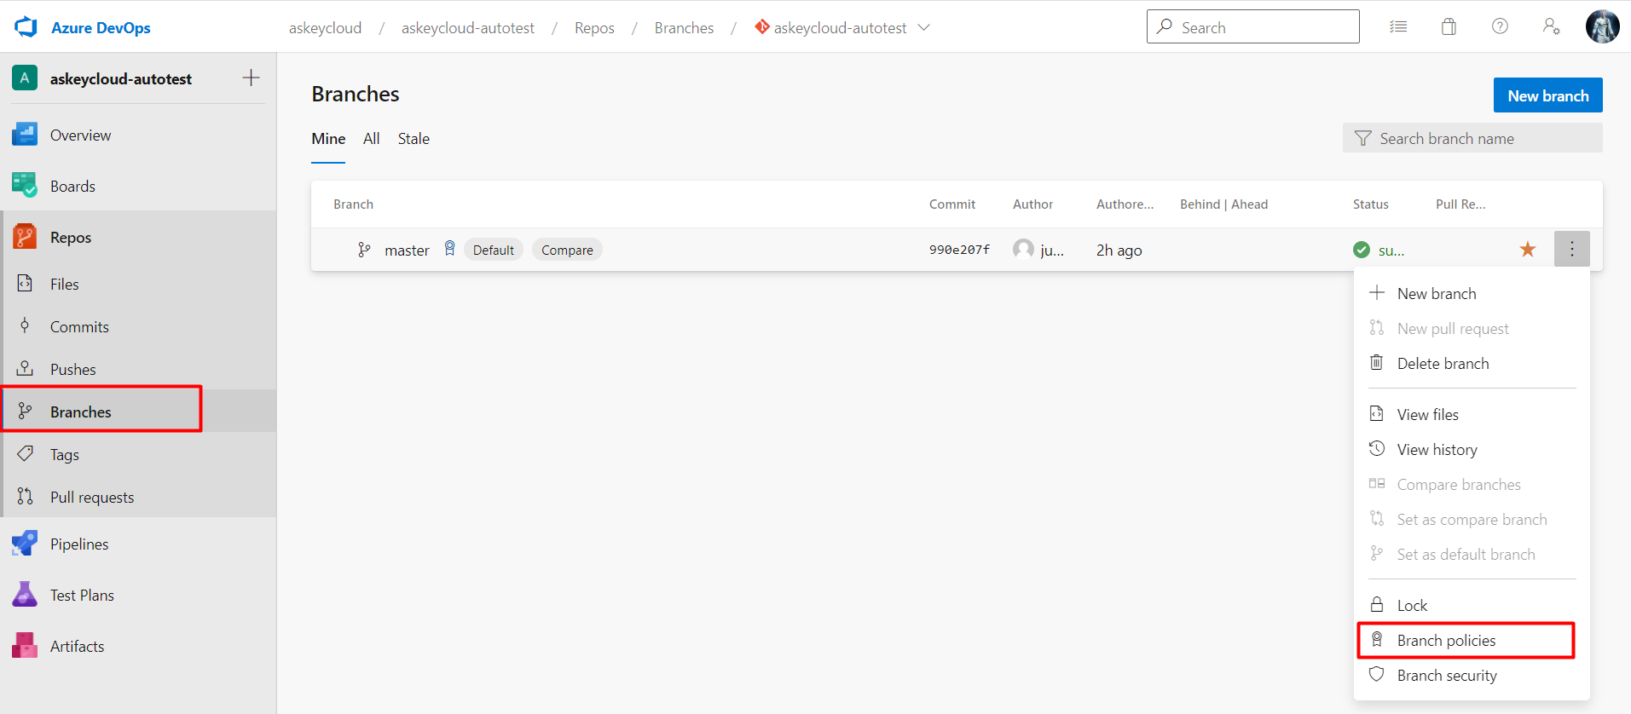Focus the header Search field
1631x714 pixels.
tap(1253, 26)
